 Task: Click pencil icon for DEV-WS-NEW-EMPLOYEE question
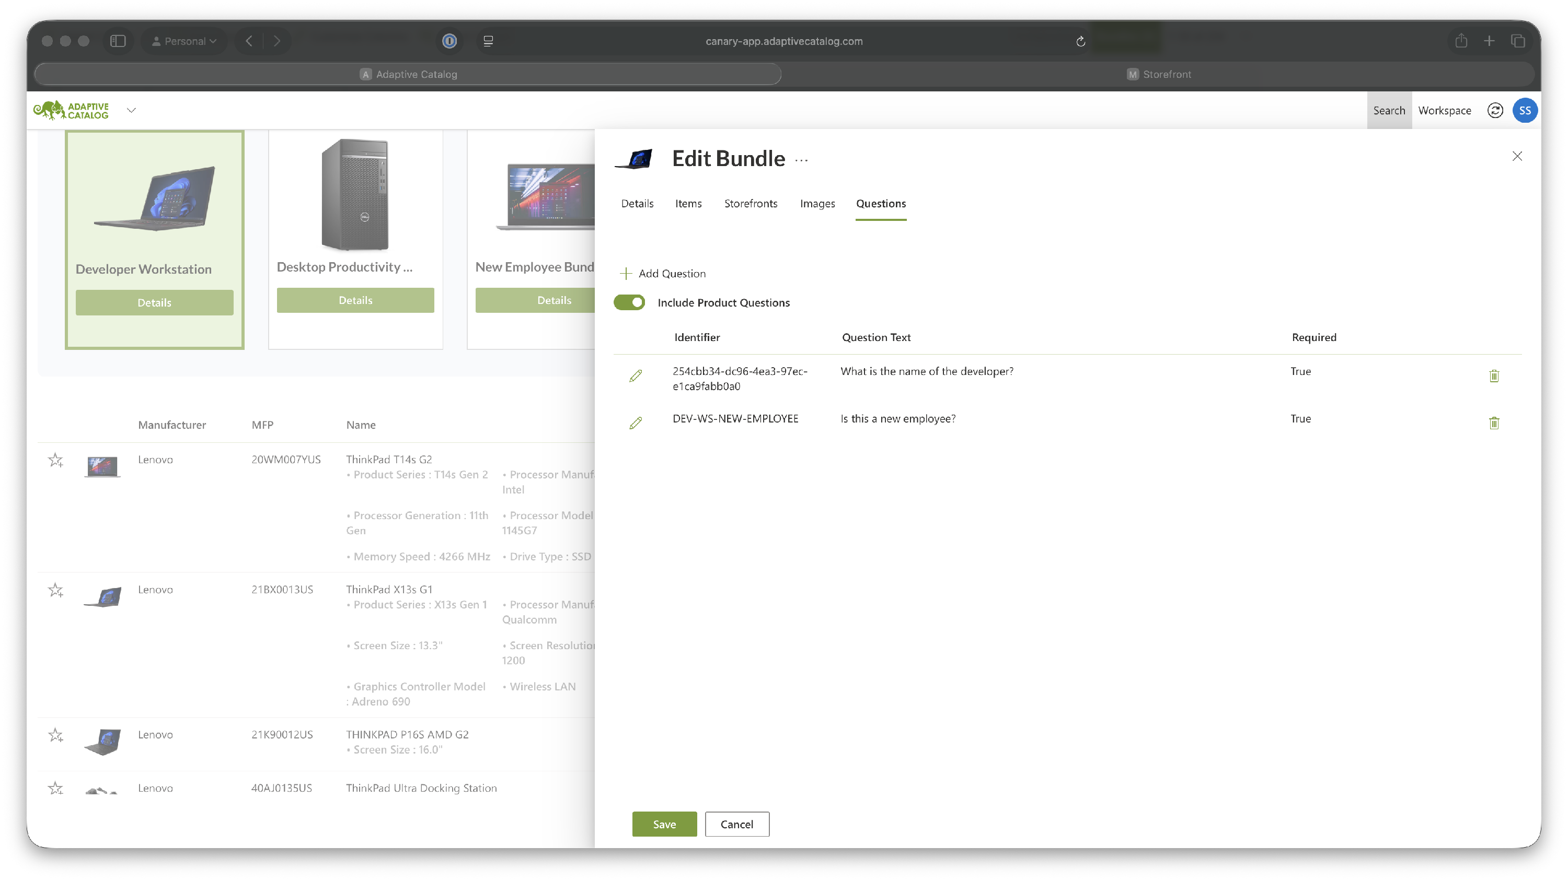tap(635, 422)
